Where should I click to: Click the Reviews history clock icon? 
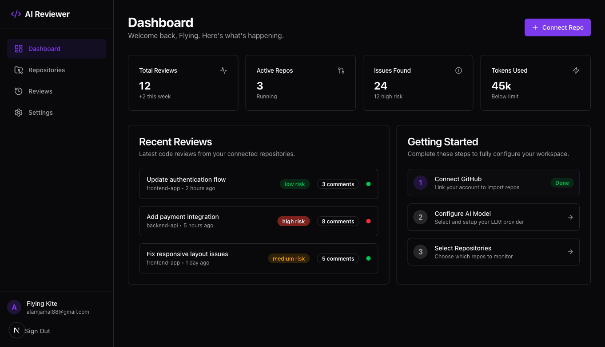coord(19,91)
